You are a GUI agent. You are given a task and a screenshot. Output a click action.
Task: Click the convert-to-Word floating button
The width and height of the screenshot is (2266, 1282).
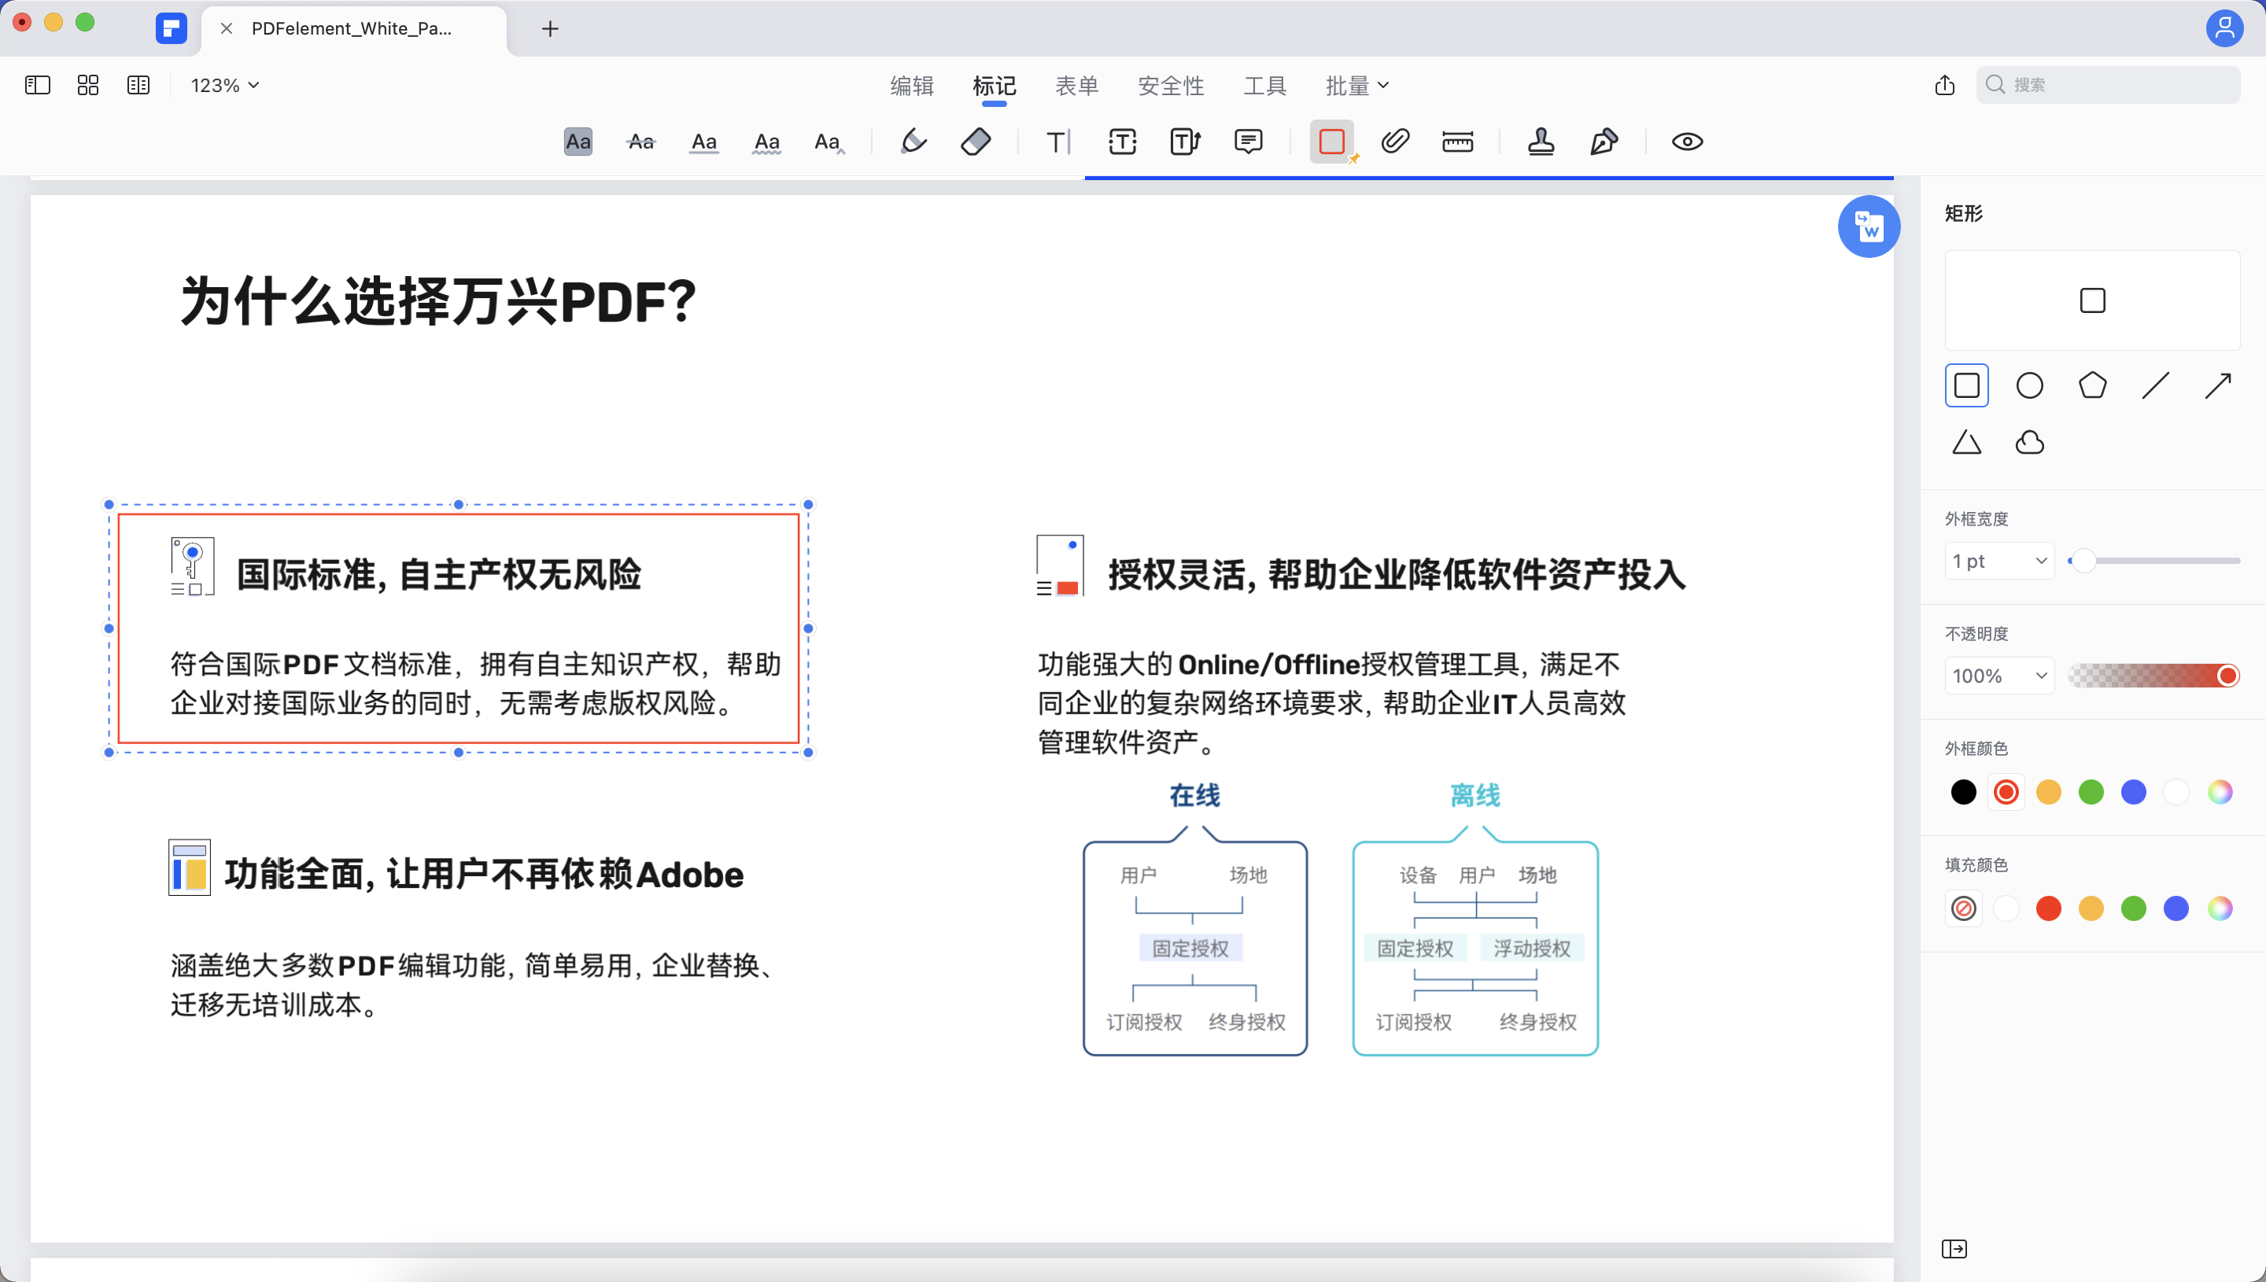1869,227
